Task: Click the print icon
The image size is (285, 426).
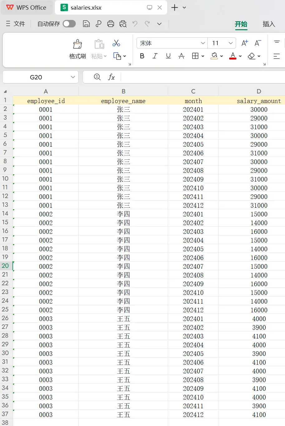Action: point(111,24)
